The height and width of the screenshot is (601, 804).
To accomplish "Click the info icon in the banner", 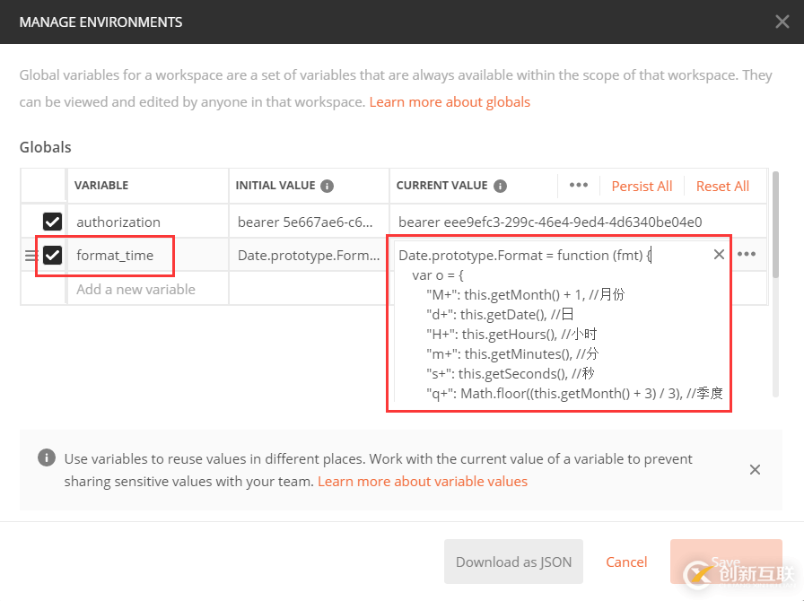I will click(x=46, y=458).
